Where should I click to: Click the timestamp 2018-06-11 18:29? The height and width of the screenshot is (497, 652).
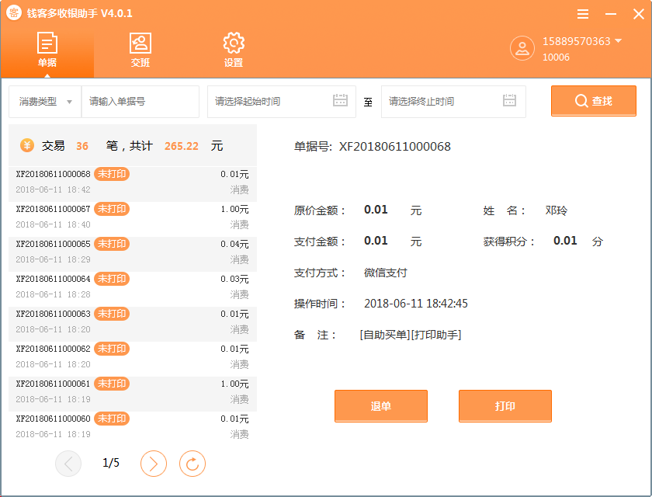click(x=53, y=259)
